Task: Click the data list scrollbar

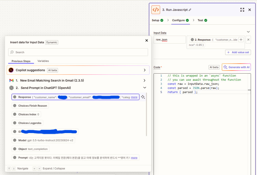Action: pos(146,114)
